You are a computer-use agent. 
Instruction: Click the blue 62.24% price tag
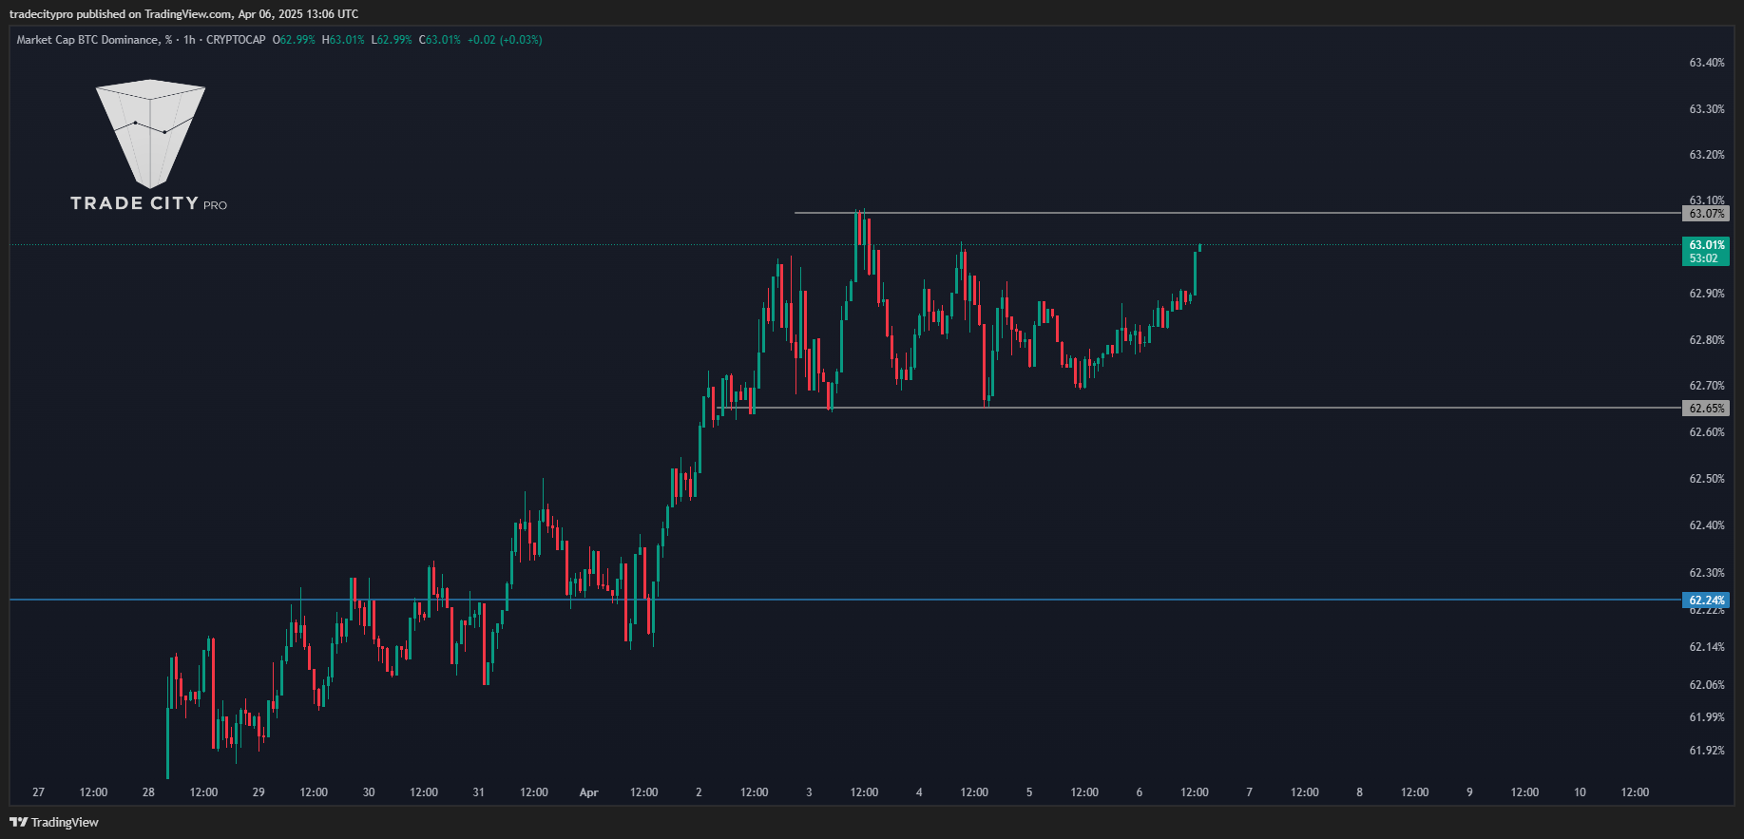1707,601
